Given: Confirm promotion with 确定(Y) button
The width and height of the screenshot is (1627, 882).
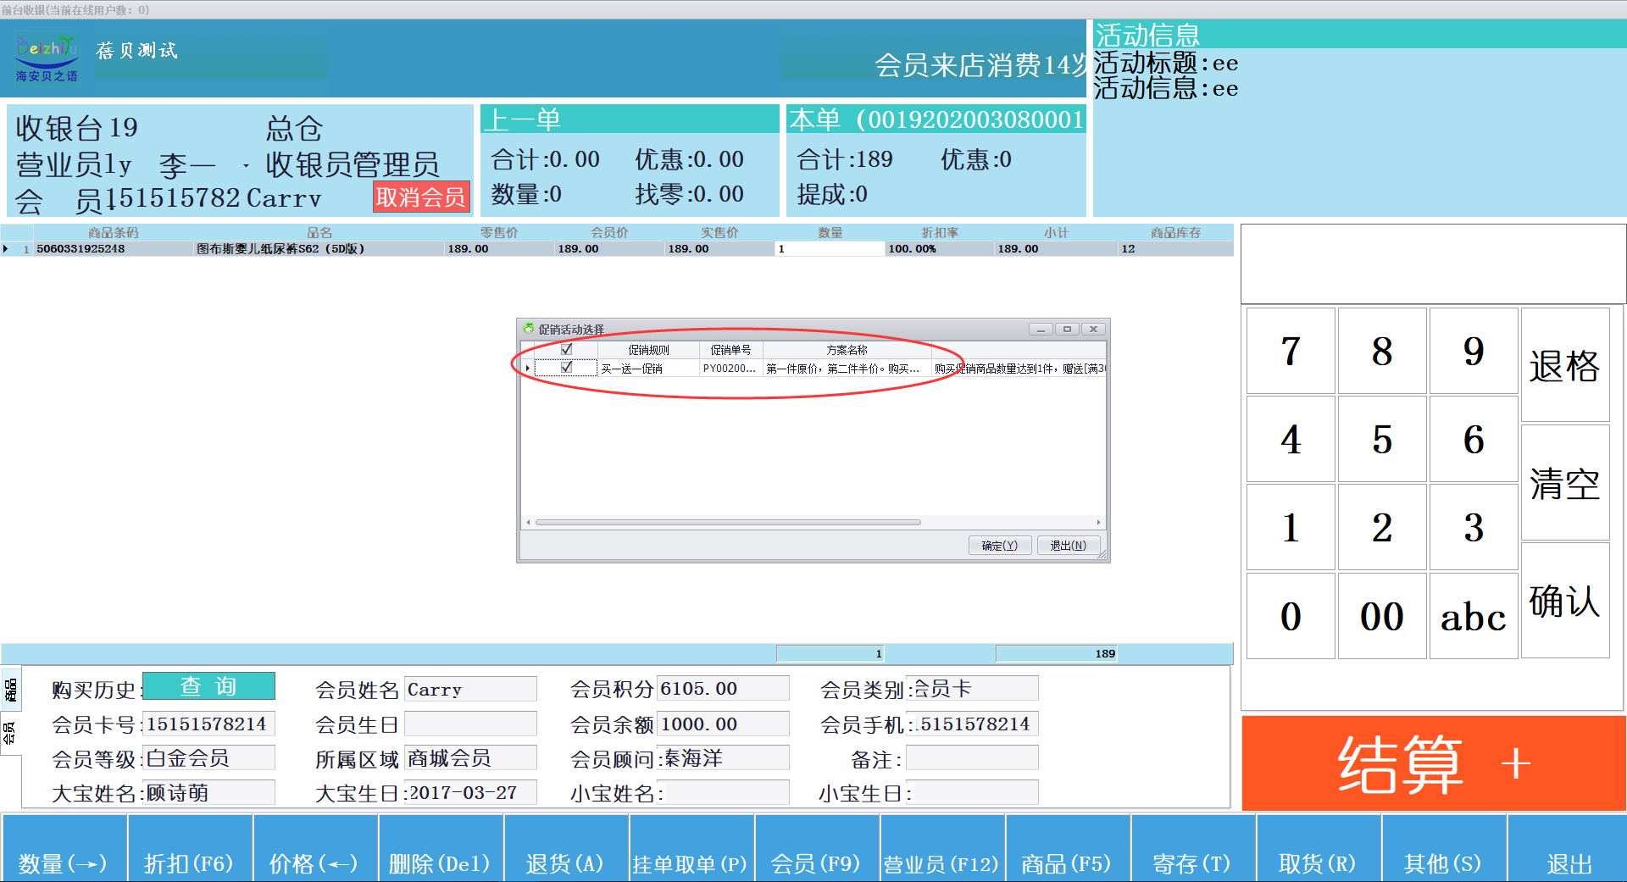Looking at the screenshot, I should pos(999,546).
